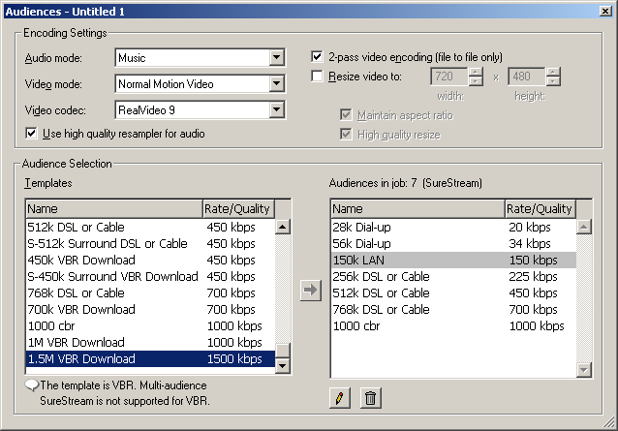Click templates list scroll down arrow
618x431 pixels.
283,365
